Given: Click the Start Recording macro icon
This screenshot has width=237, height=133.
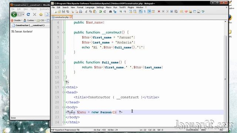Looking at the screenshot, I should click(x=159, y=11).
